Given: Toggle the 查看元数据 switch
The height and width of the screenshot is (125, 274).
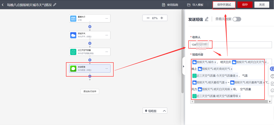Looking at the screenshot, I should pos(237,19).
